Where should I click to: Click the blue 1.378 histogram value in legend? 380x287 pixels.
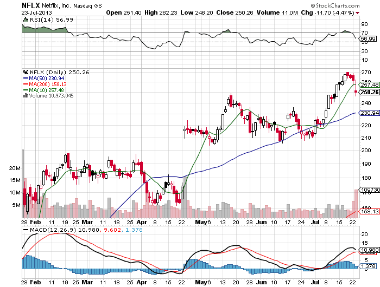[x=134, y=230]
